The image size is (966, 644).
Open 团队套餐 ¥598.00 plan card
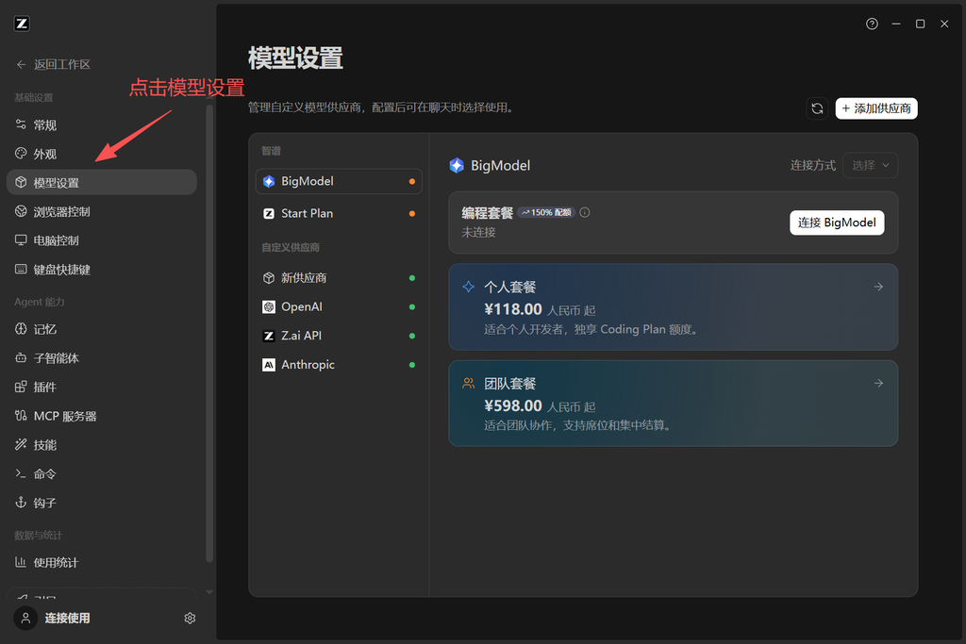point(673,404)
